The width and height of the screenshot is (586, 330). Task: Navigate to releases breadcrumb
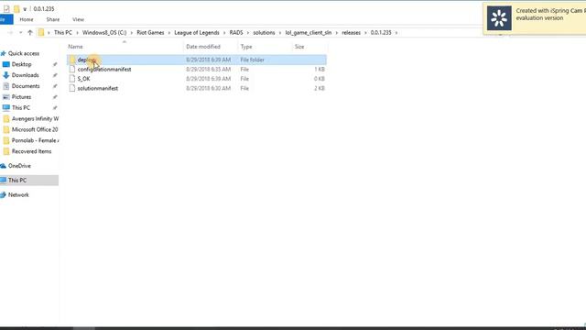point(352,33)
